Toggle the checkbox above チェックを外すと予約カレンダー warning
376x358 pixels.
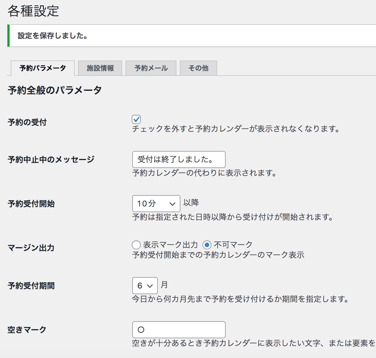(x=136, y=119)
